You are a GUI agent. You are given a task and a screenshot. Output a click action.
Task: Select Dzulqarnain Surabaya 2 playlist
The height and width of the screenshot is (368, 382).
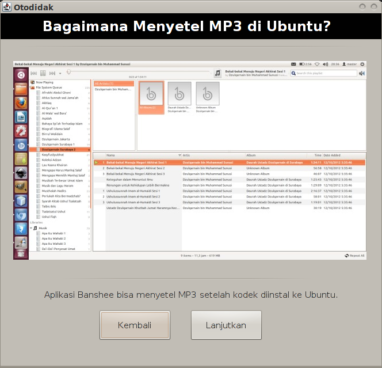tap(60, 150)
